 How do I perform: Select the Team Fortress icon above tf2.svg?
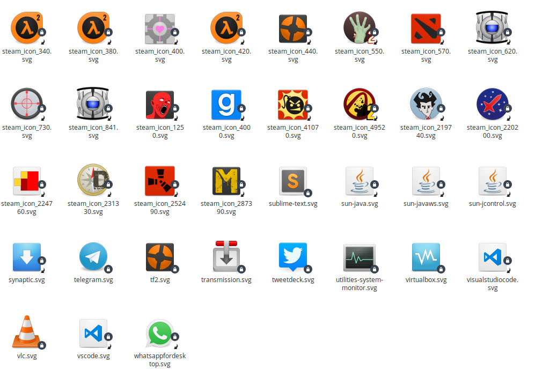[159, 257]
